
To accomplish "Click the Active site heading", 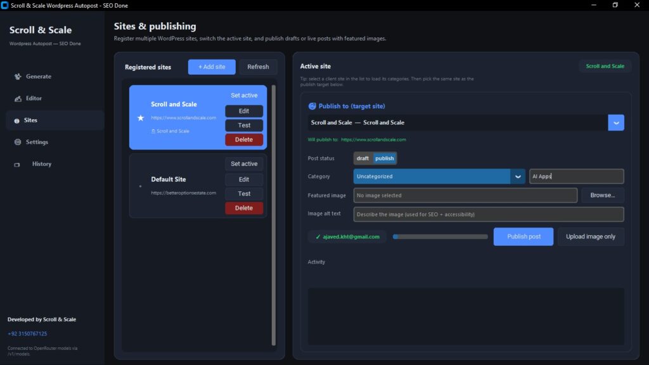I will pyautogui.click(x=315, y=66).
